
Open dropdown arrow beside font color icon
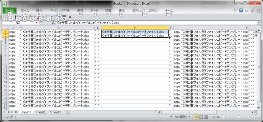pos(43,17)
